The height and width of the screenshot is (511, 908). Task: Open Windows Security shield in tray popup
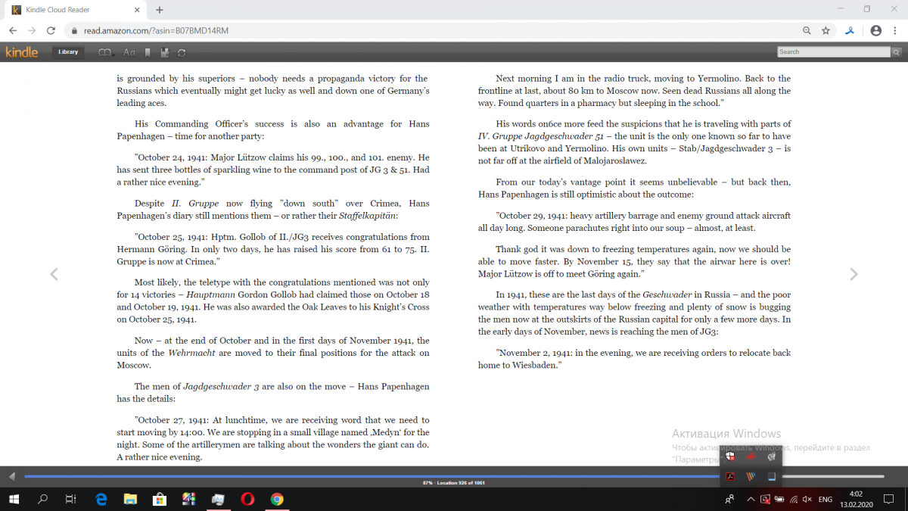point(731,456)
